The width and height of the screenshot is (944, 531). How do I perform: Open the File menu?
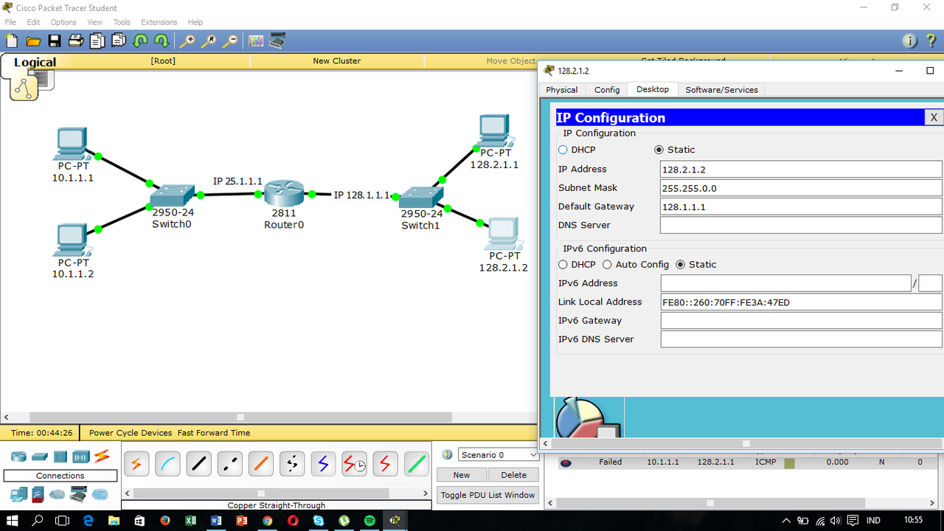coord(10,22)
